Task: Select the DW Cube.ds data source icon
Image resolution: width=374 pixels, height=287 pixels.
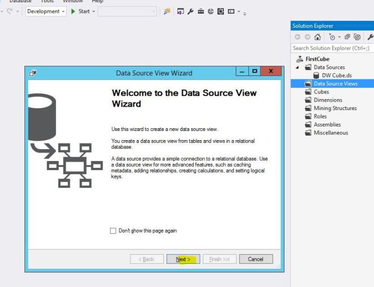Action: click(317, 75)
